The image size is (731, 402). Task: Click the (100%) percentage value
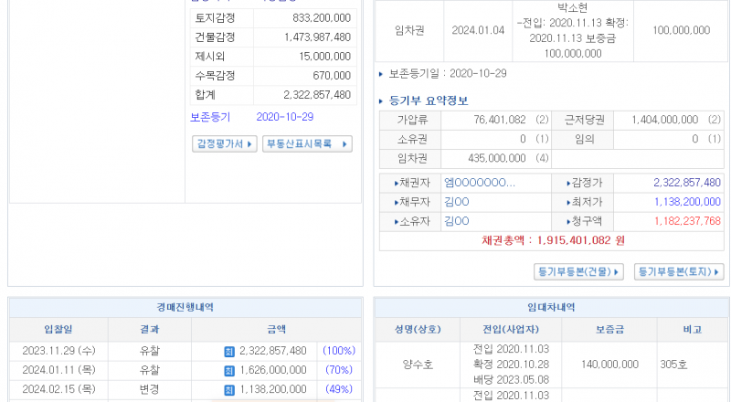[339, 351]
